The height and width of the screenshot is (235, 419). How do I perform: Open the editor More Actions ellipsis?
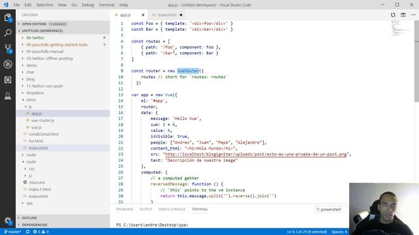pos(413,15)
